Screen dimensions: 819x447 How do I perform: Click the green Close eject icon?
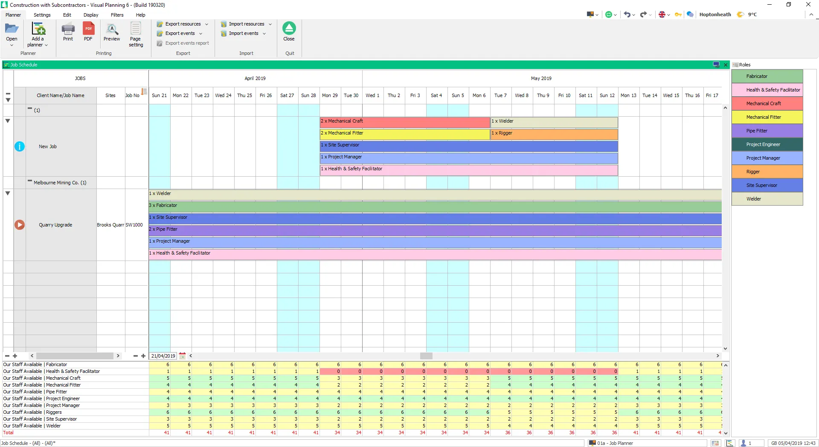[x=289, y=29]
